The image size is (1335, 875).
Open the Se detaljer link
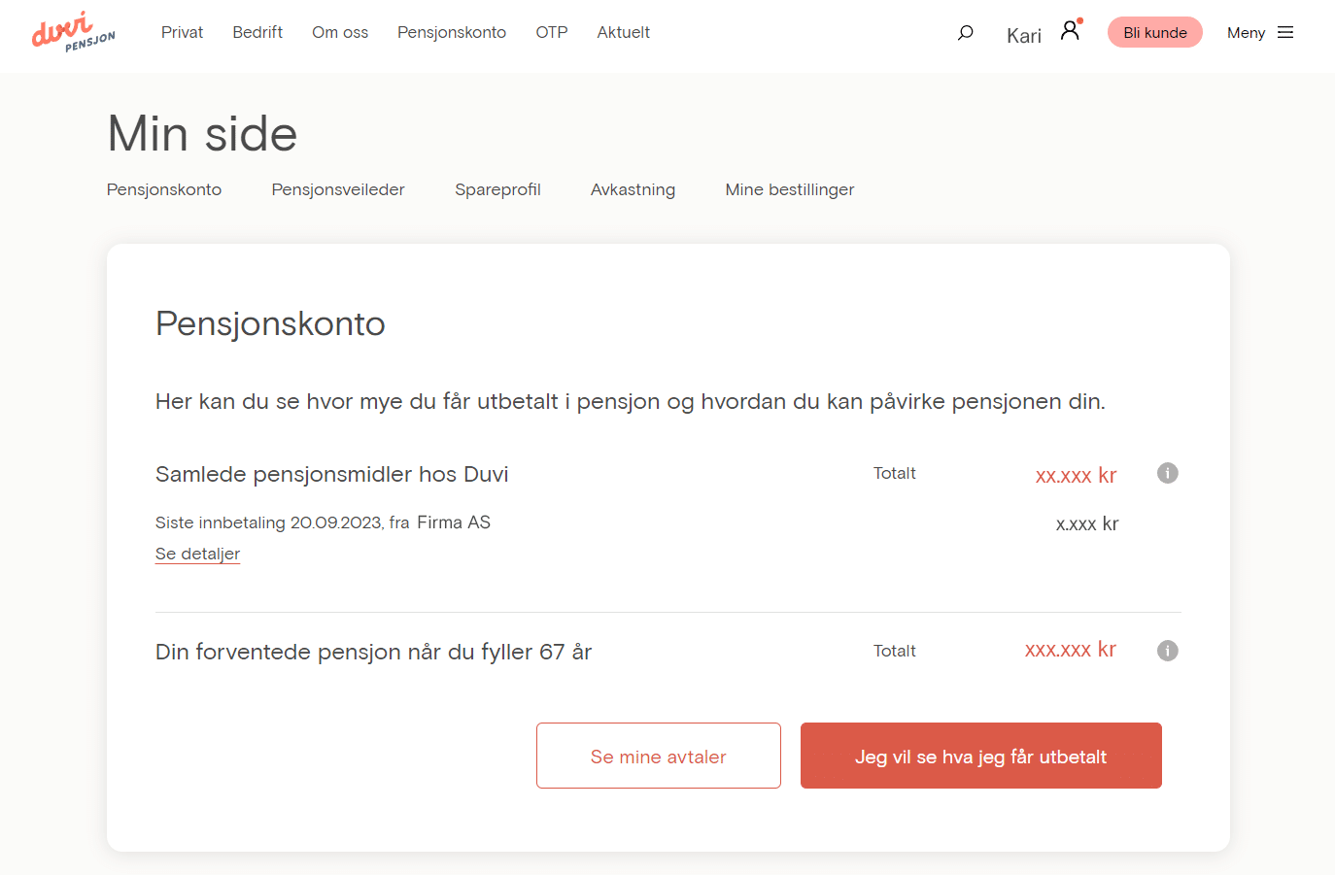[197, 554]
